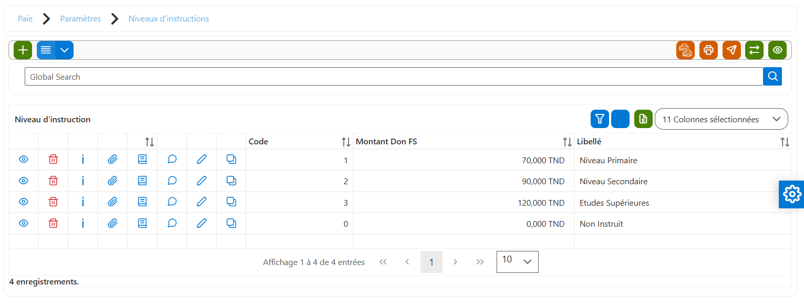
Task: Show info for Etudes Supérieures row
Action: [83, 202]
